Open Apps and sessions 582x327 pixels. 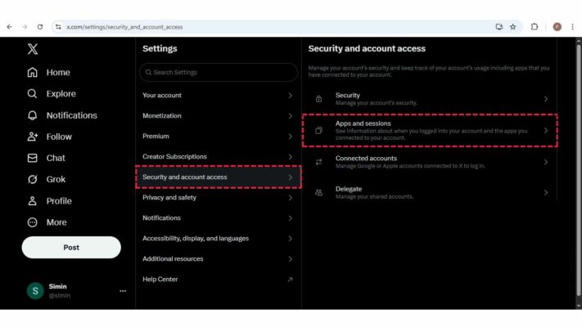430,131
